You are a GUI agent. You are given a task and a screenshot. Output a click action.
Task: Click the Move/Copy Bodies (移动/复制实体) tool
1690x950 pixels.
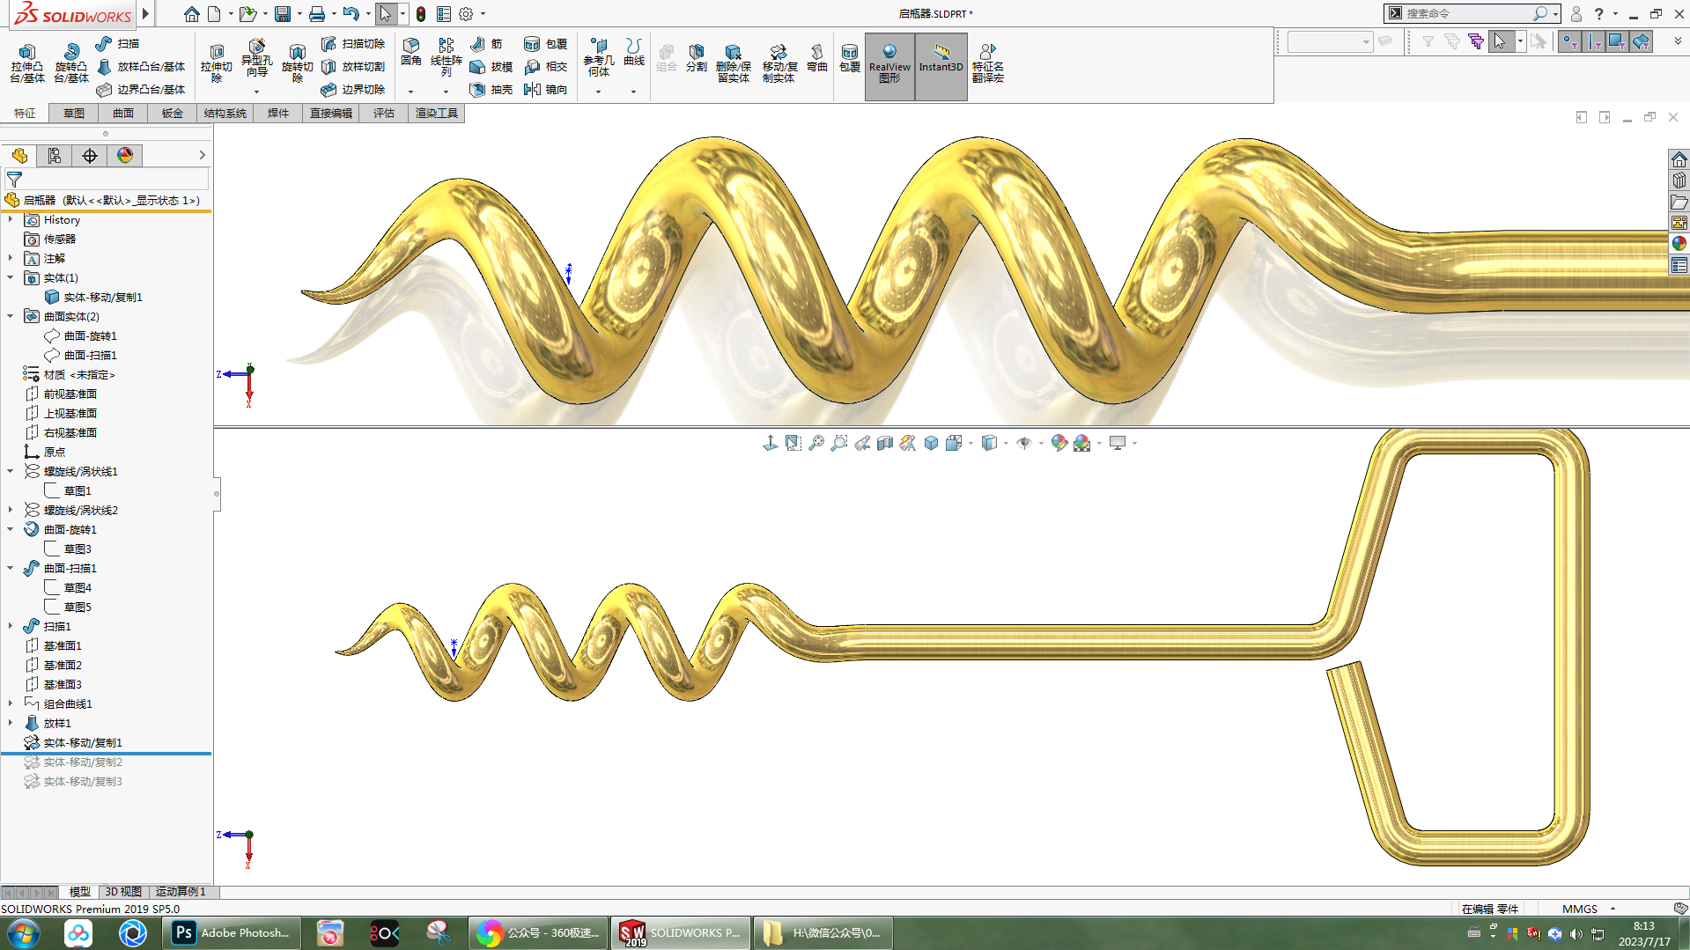(779, 63)
